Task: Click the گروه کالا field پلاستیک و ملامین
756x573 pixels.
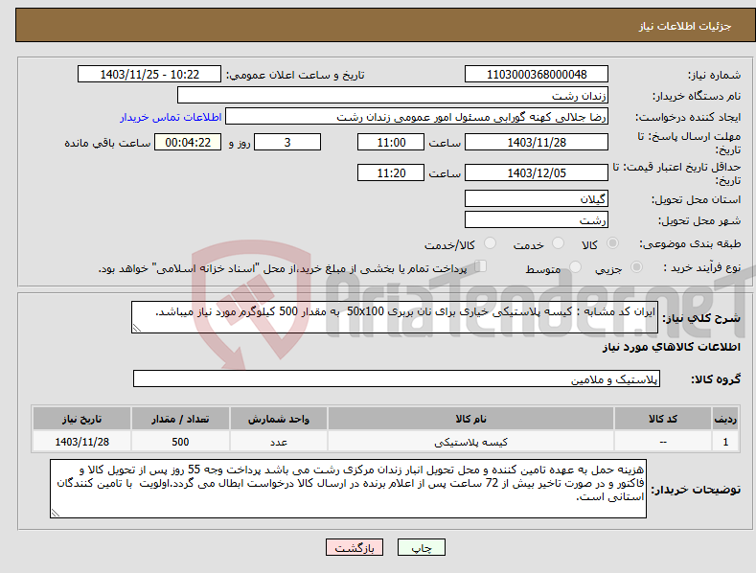Action: [x=397, y=378]
